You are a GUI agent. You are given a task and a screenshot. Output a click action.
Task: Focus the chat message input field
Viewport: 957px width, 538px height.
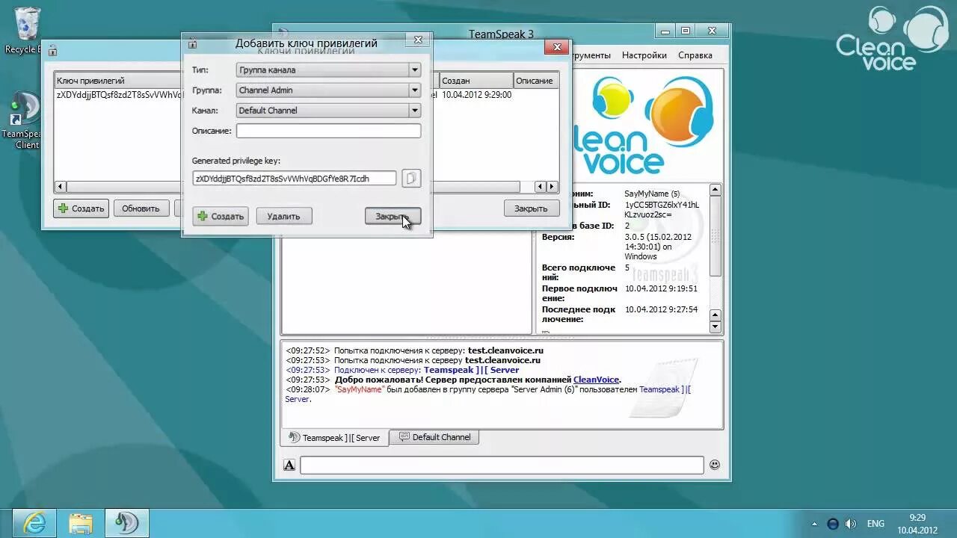point(502,466)
